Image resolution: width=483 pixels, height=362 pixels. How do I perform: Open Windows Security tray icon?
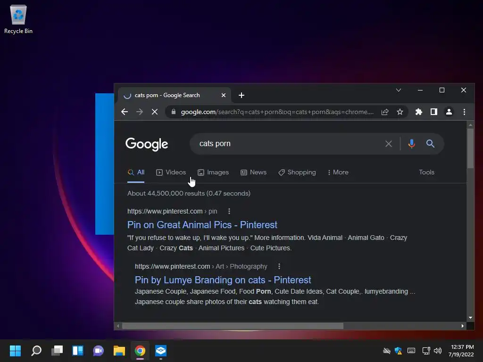tap(398, 351)
